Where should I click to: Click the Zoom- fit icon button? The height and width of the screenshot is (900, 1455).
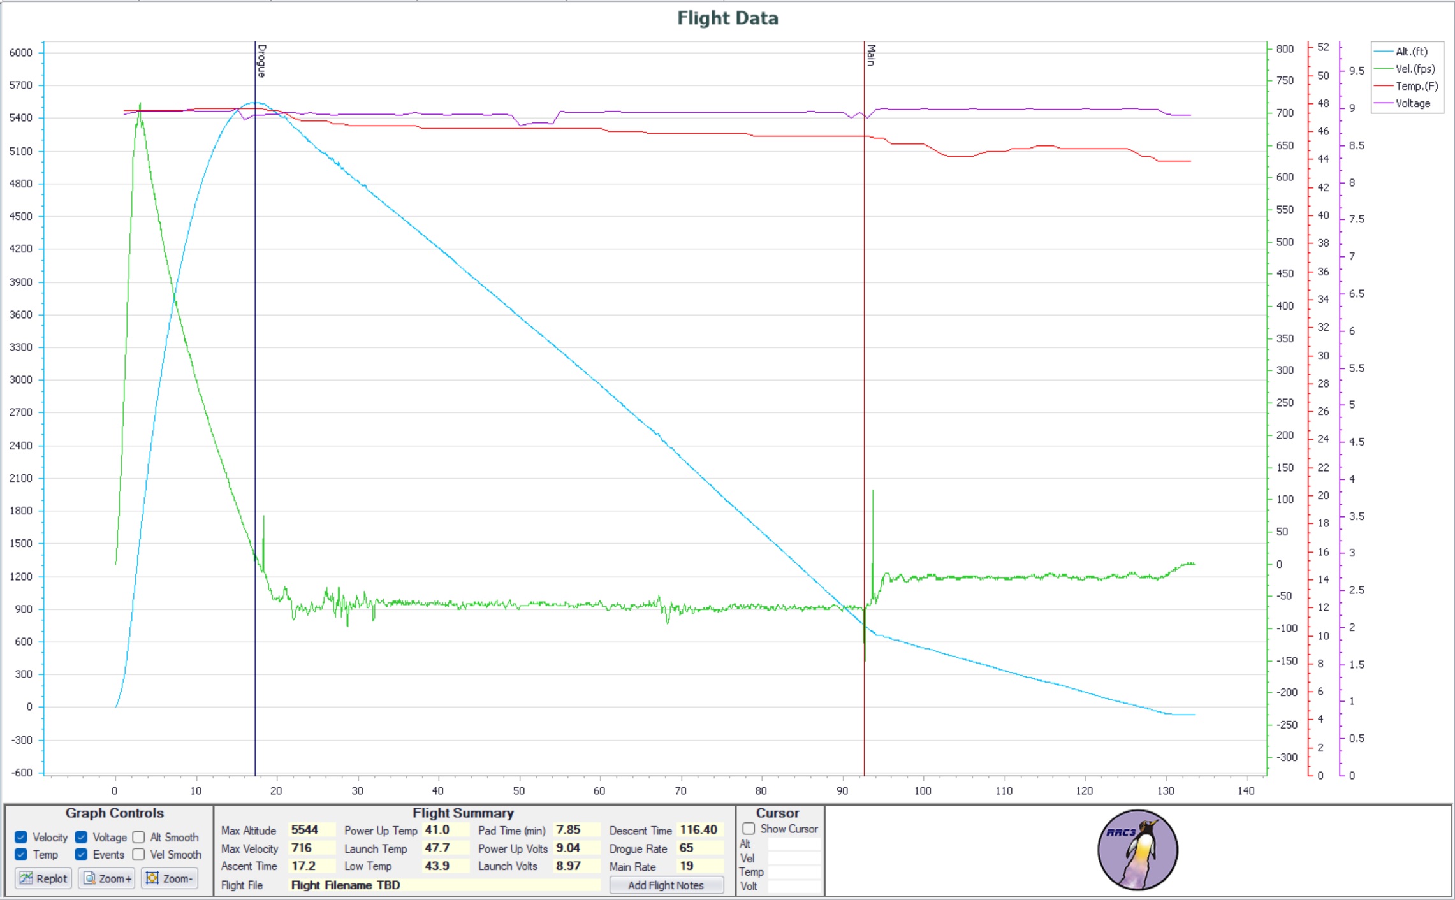pyautogui.click(x=152, y=878)
